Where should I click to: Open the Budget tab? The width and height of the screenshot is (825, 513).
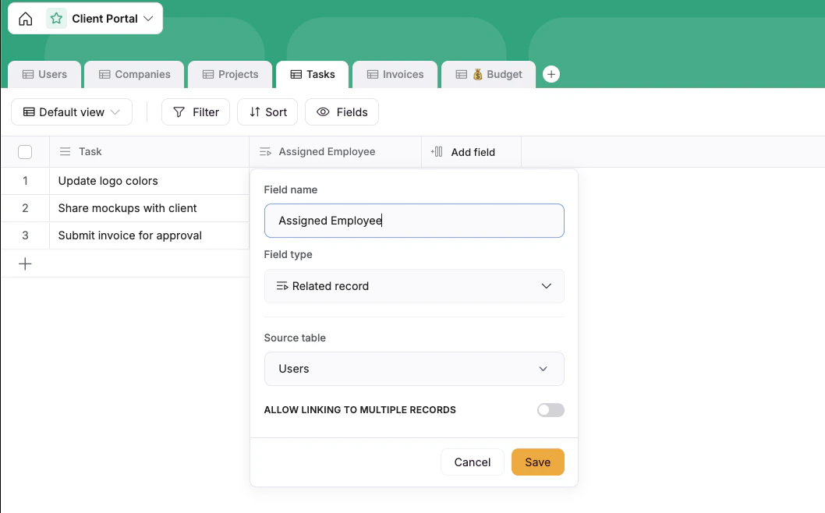489,74
